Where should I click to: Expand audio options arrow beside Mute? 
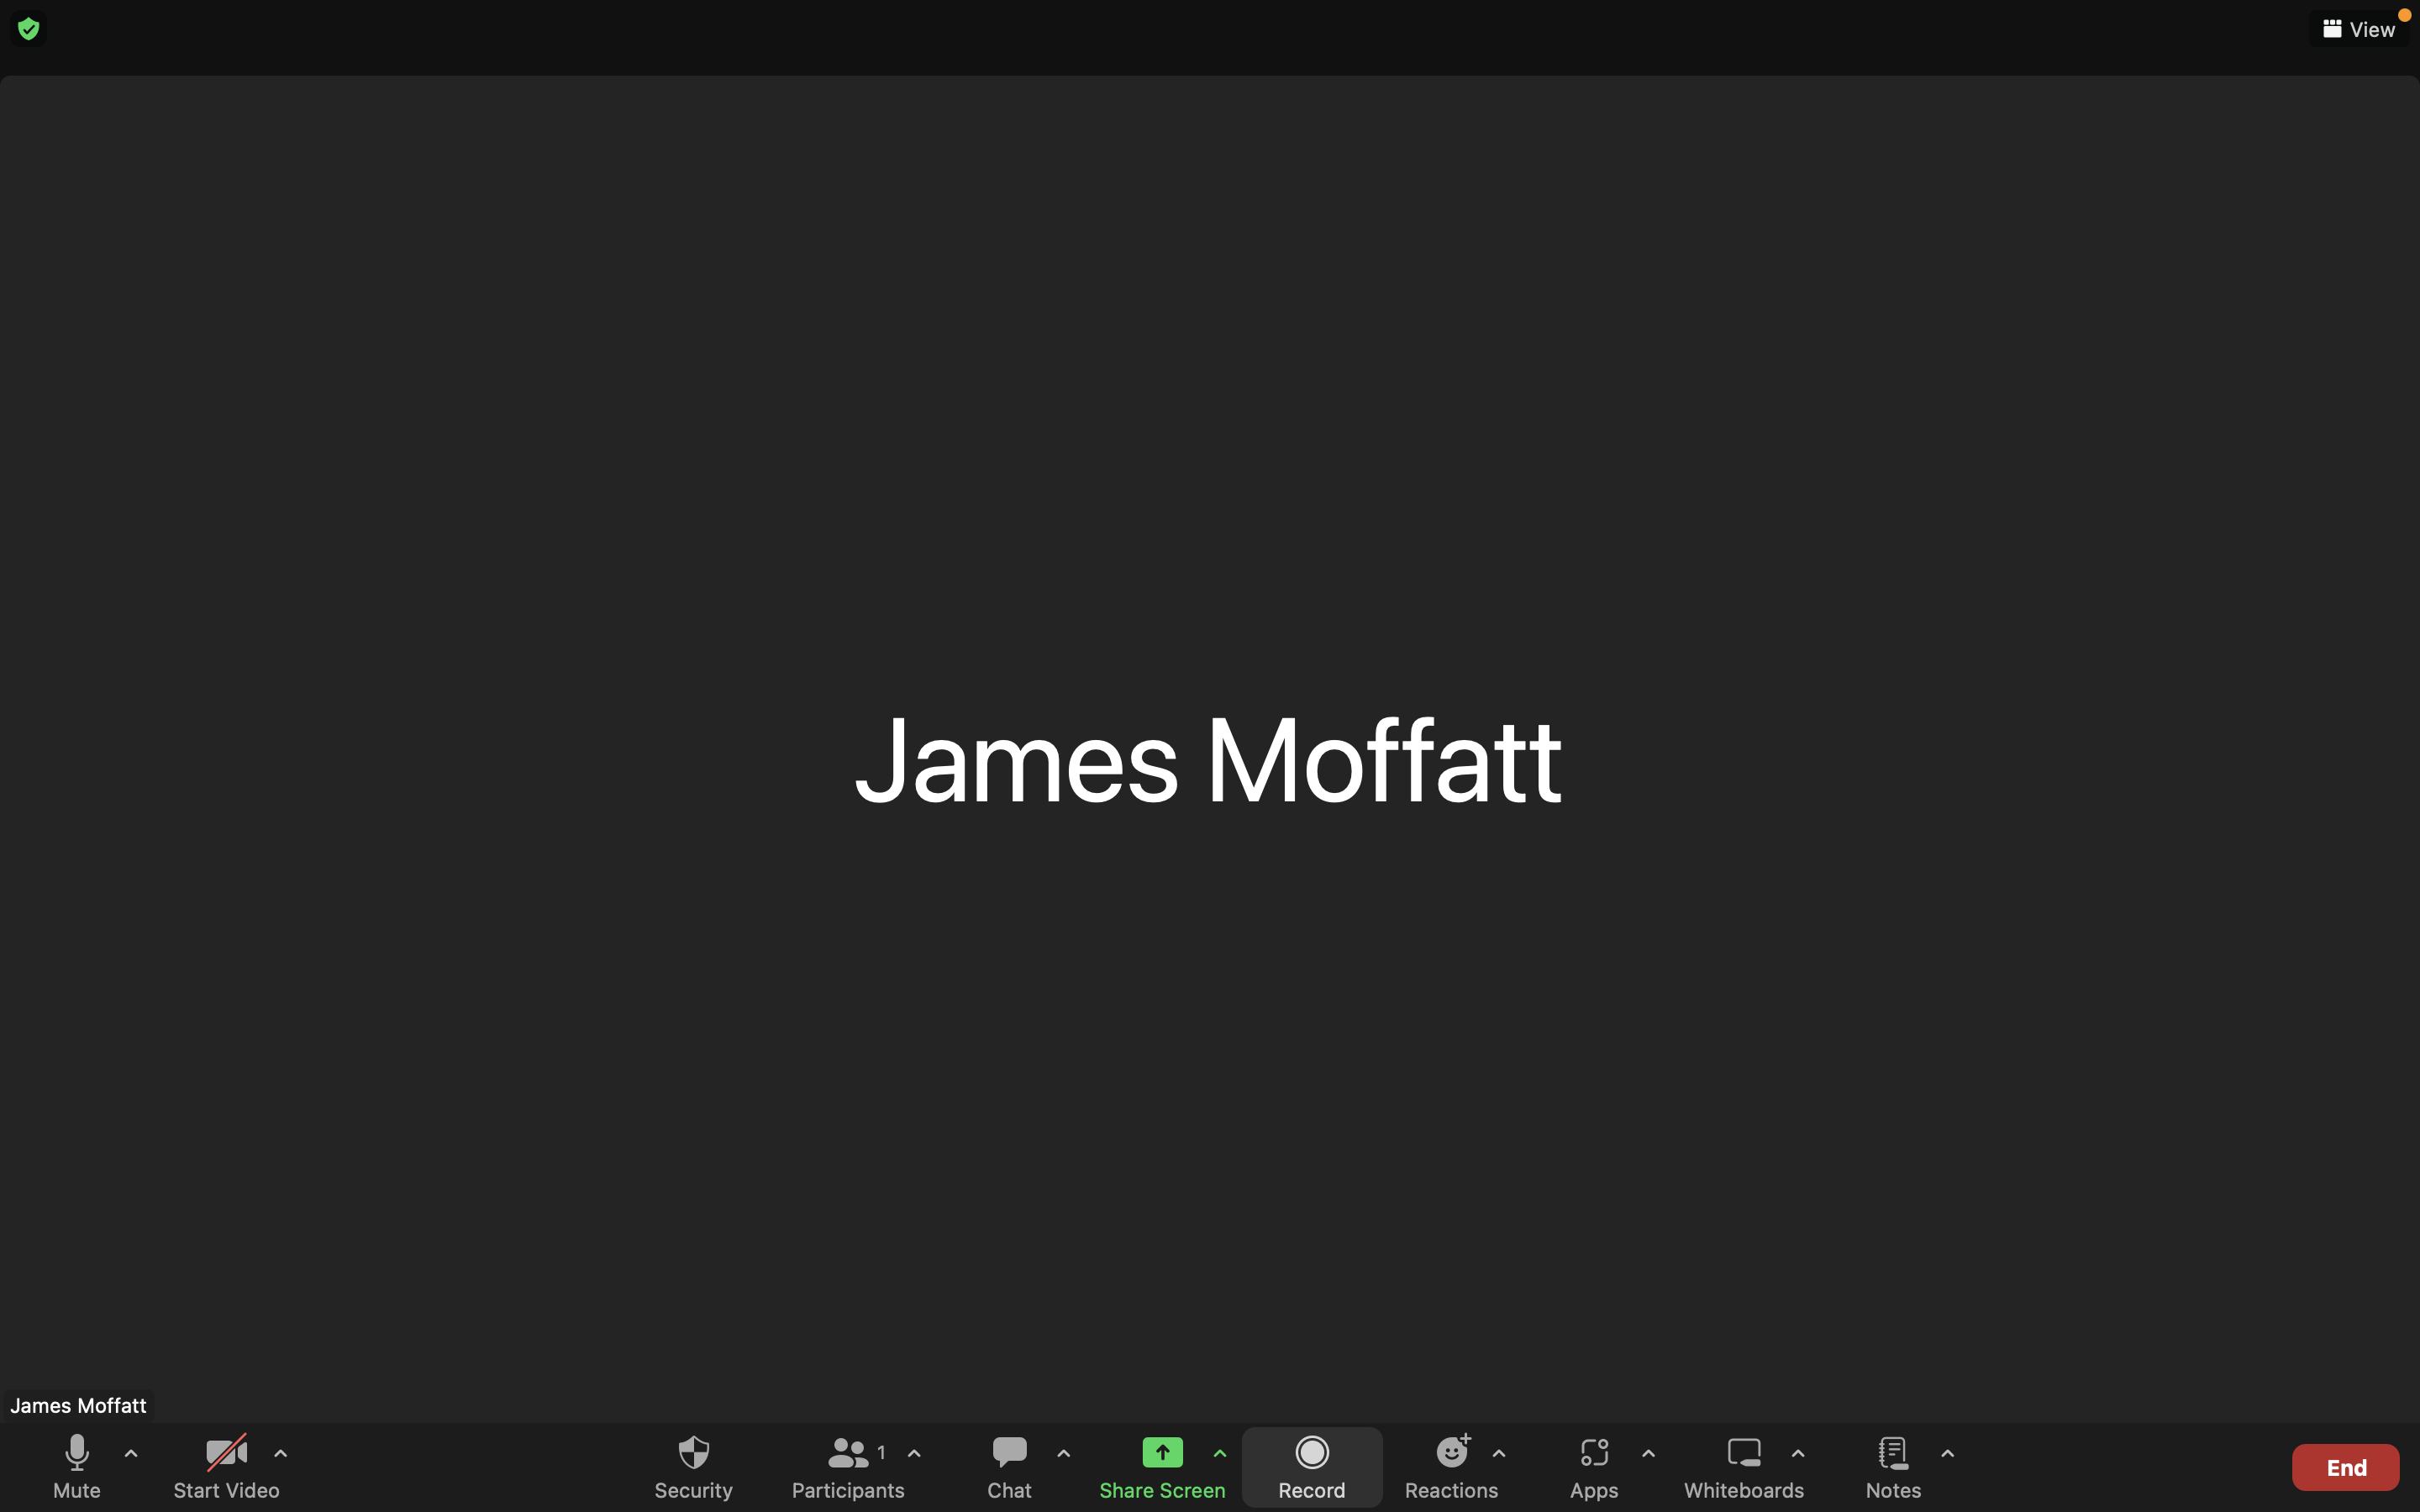[x=131, y=1454]
